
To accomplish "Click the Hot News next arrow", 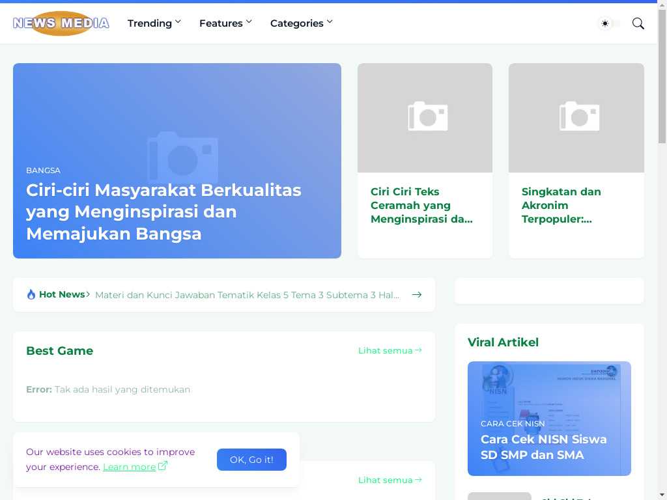I will click(417, 295).
